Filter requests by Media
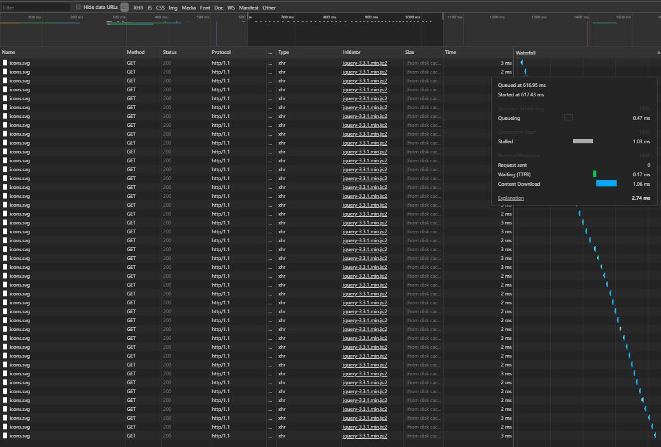Image resolution: width=661 pixels, height=447 pixels. (x=188, y=8)
